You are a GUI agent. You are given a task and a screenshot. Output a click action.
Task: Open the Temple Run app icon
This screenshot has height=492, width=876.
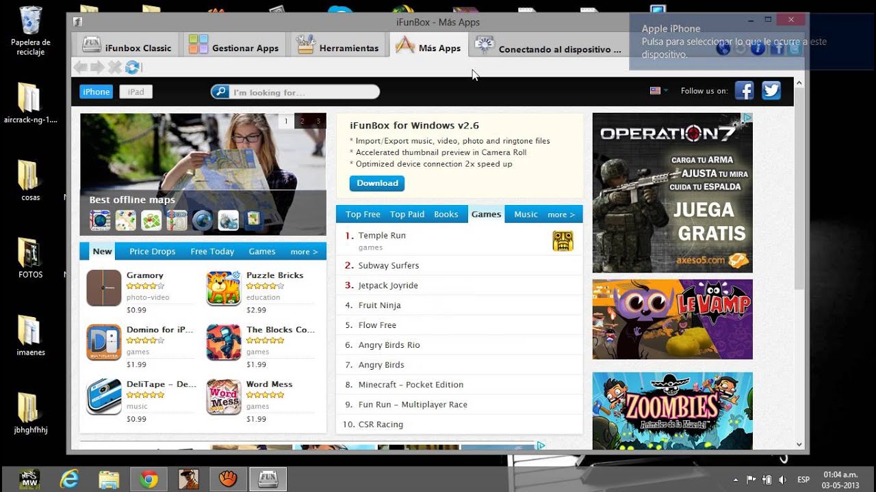[x=563, y=241]
